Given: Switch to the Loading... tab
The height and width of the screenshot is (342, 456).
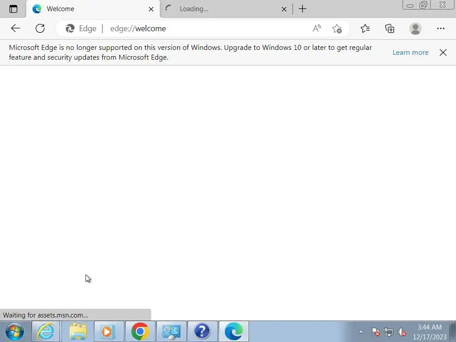Looking at the screenshot, I should (x=226, y=9).
